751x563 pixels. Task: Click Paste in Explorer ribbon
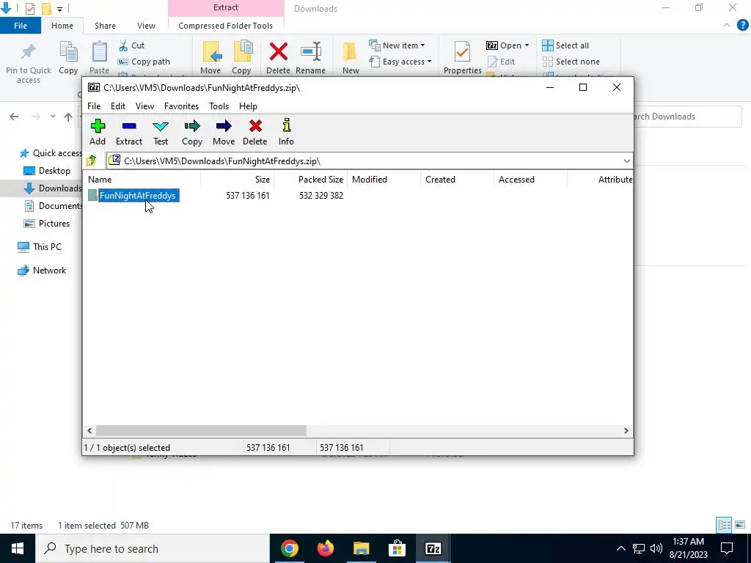click(99, 59)
